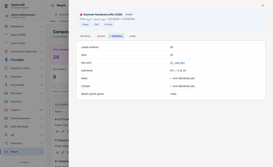Open the Inventory sidebar icon
The width and height of the screenshot is (273, 167).
(x=6, y=102)
